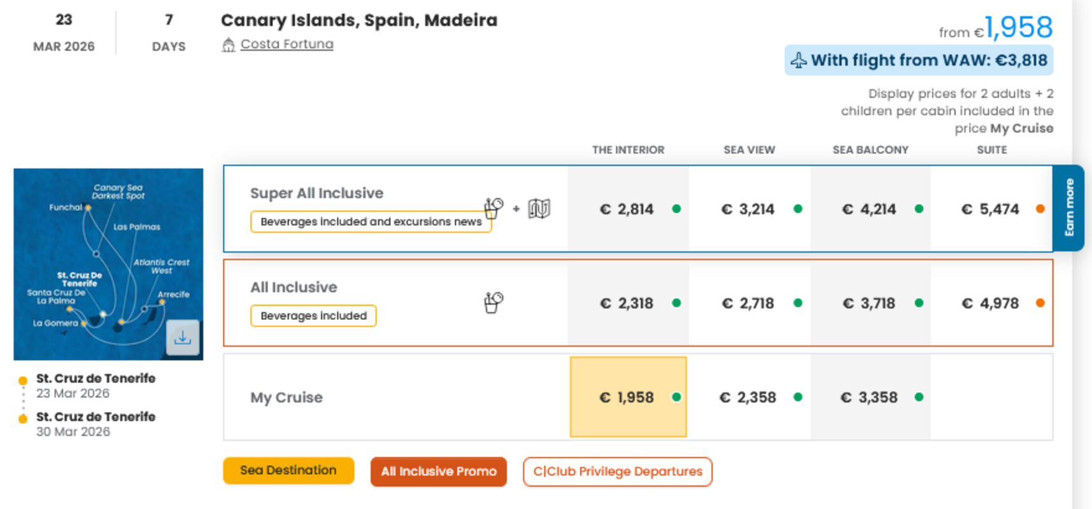Screen dimensions: 1092x509
Task: Open the Earn more side tab
Action: pyautogui.click(x=1069, y=207)
